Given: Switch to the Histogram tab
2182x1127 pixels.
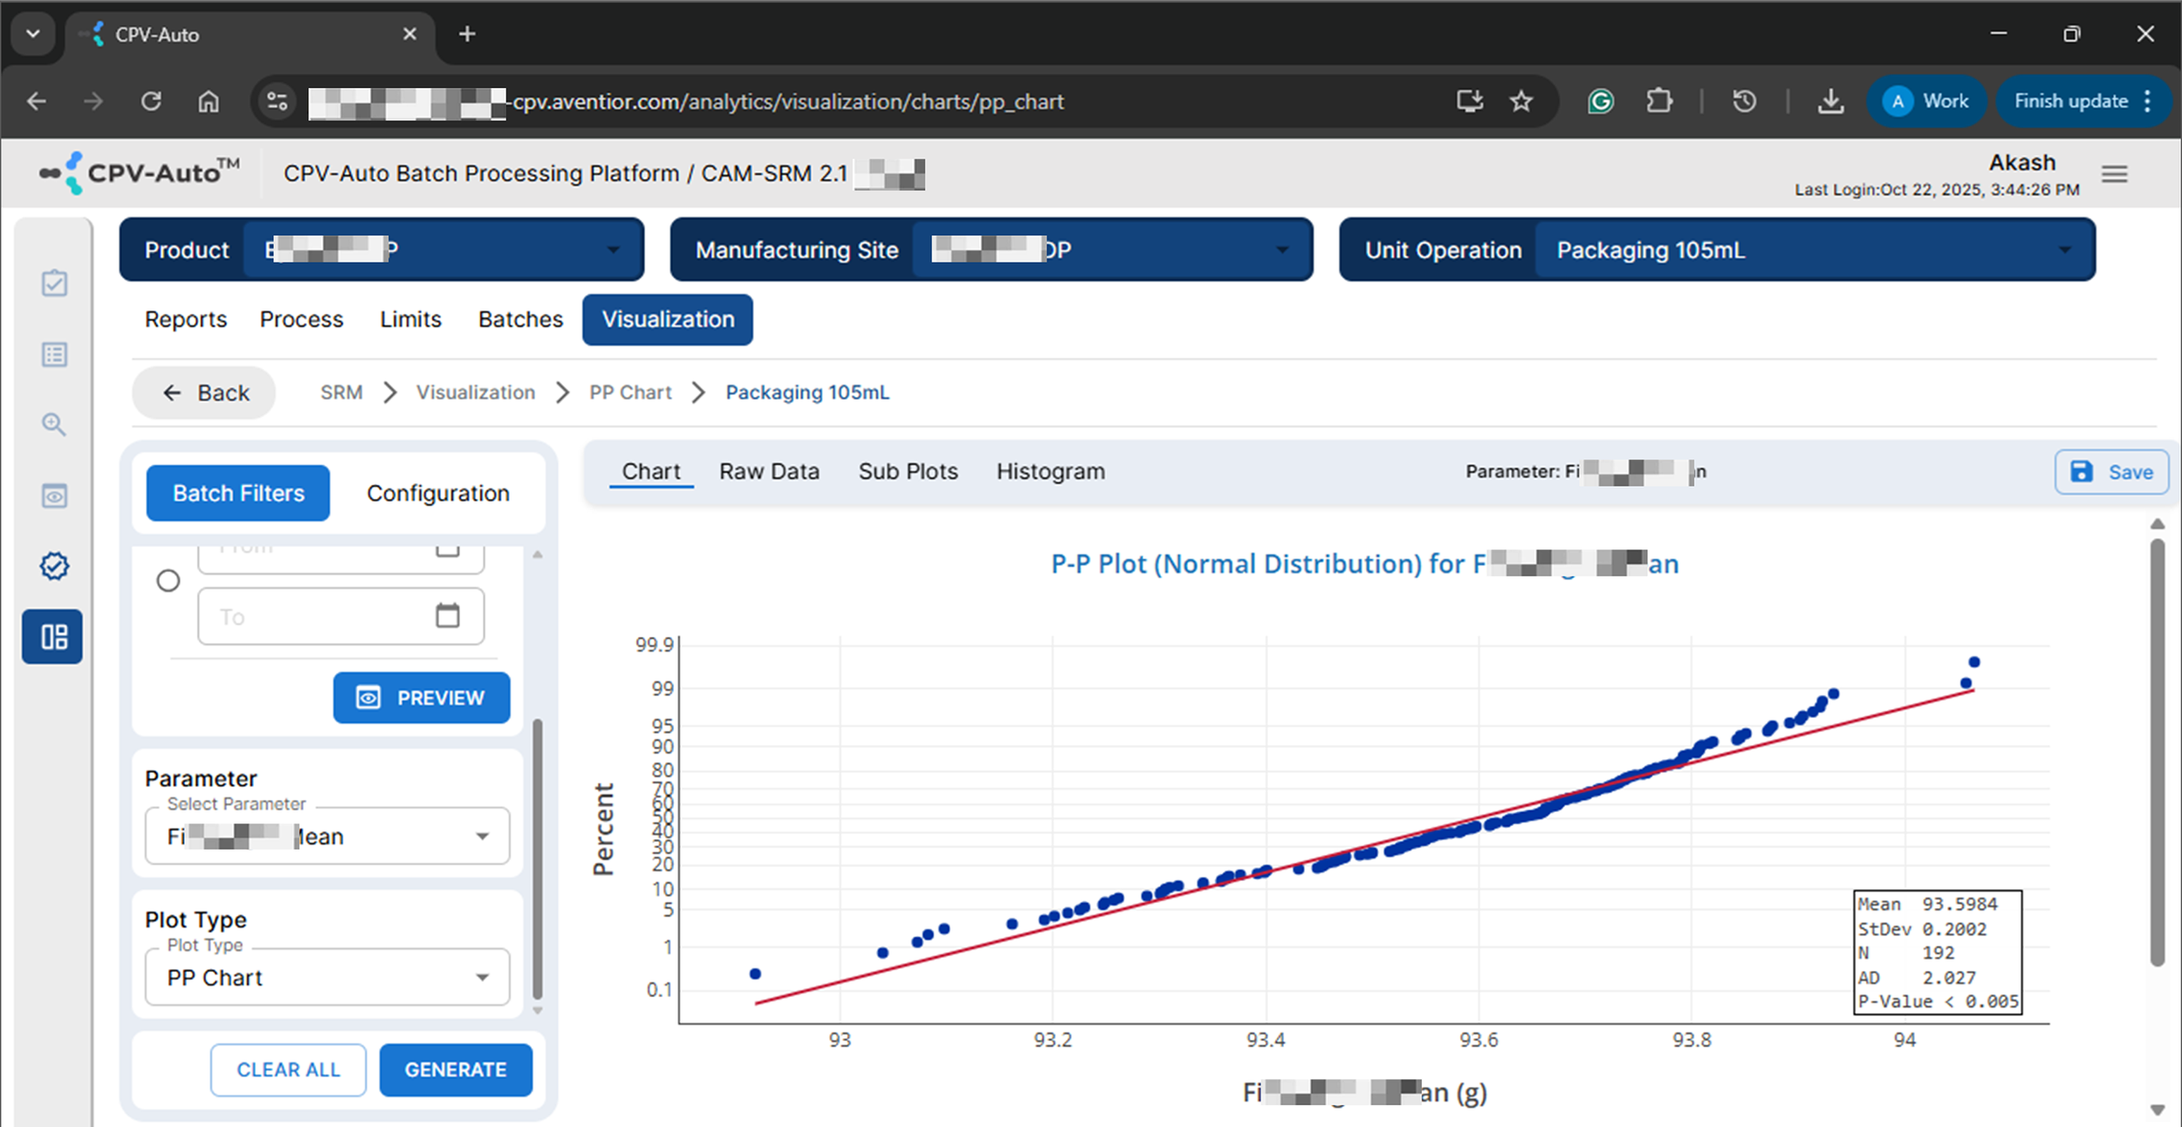Looking at the screenshot, I should click(x=1049, y=471).
